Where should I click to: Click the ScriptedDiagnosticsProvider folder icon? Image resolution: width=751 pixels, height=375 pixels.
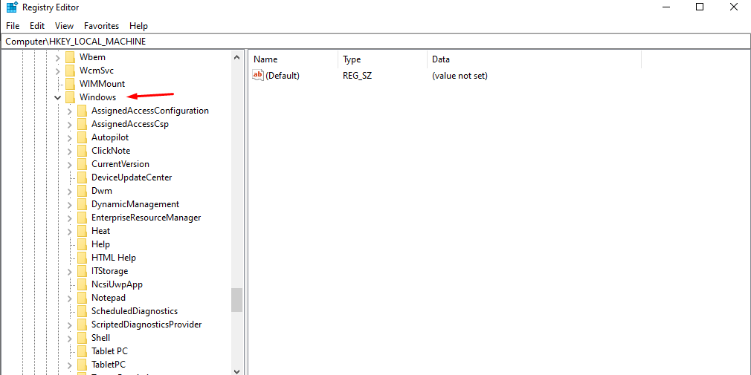pyautogui.click(x=83, y=325)
